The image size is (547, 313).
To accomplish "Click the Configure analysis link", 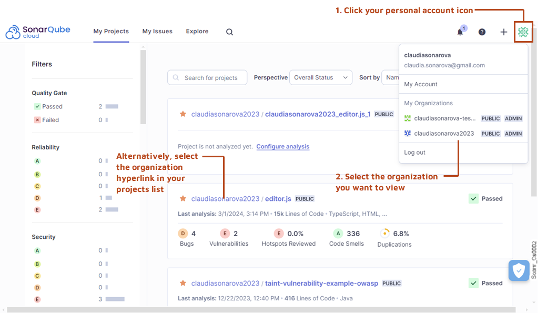I will [x=283, y=146].
